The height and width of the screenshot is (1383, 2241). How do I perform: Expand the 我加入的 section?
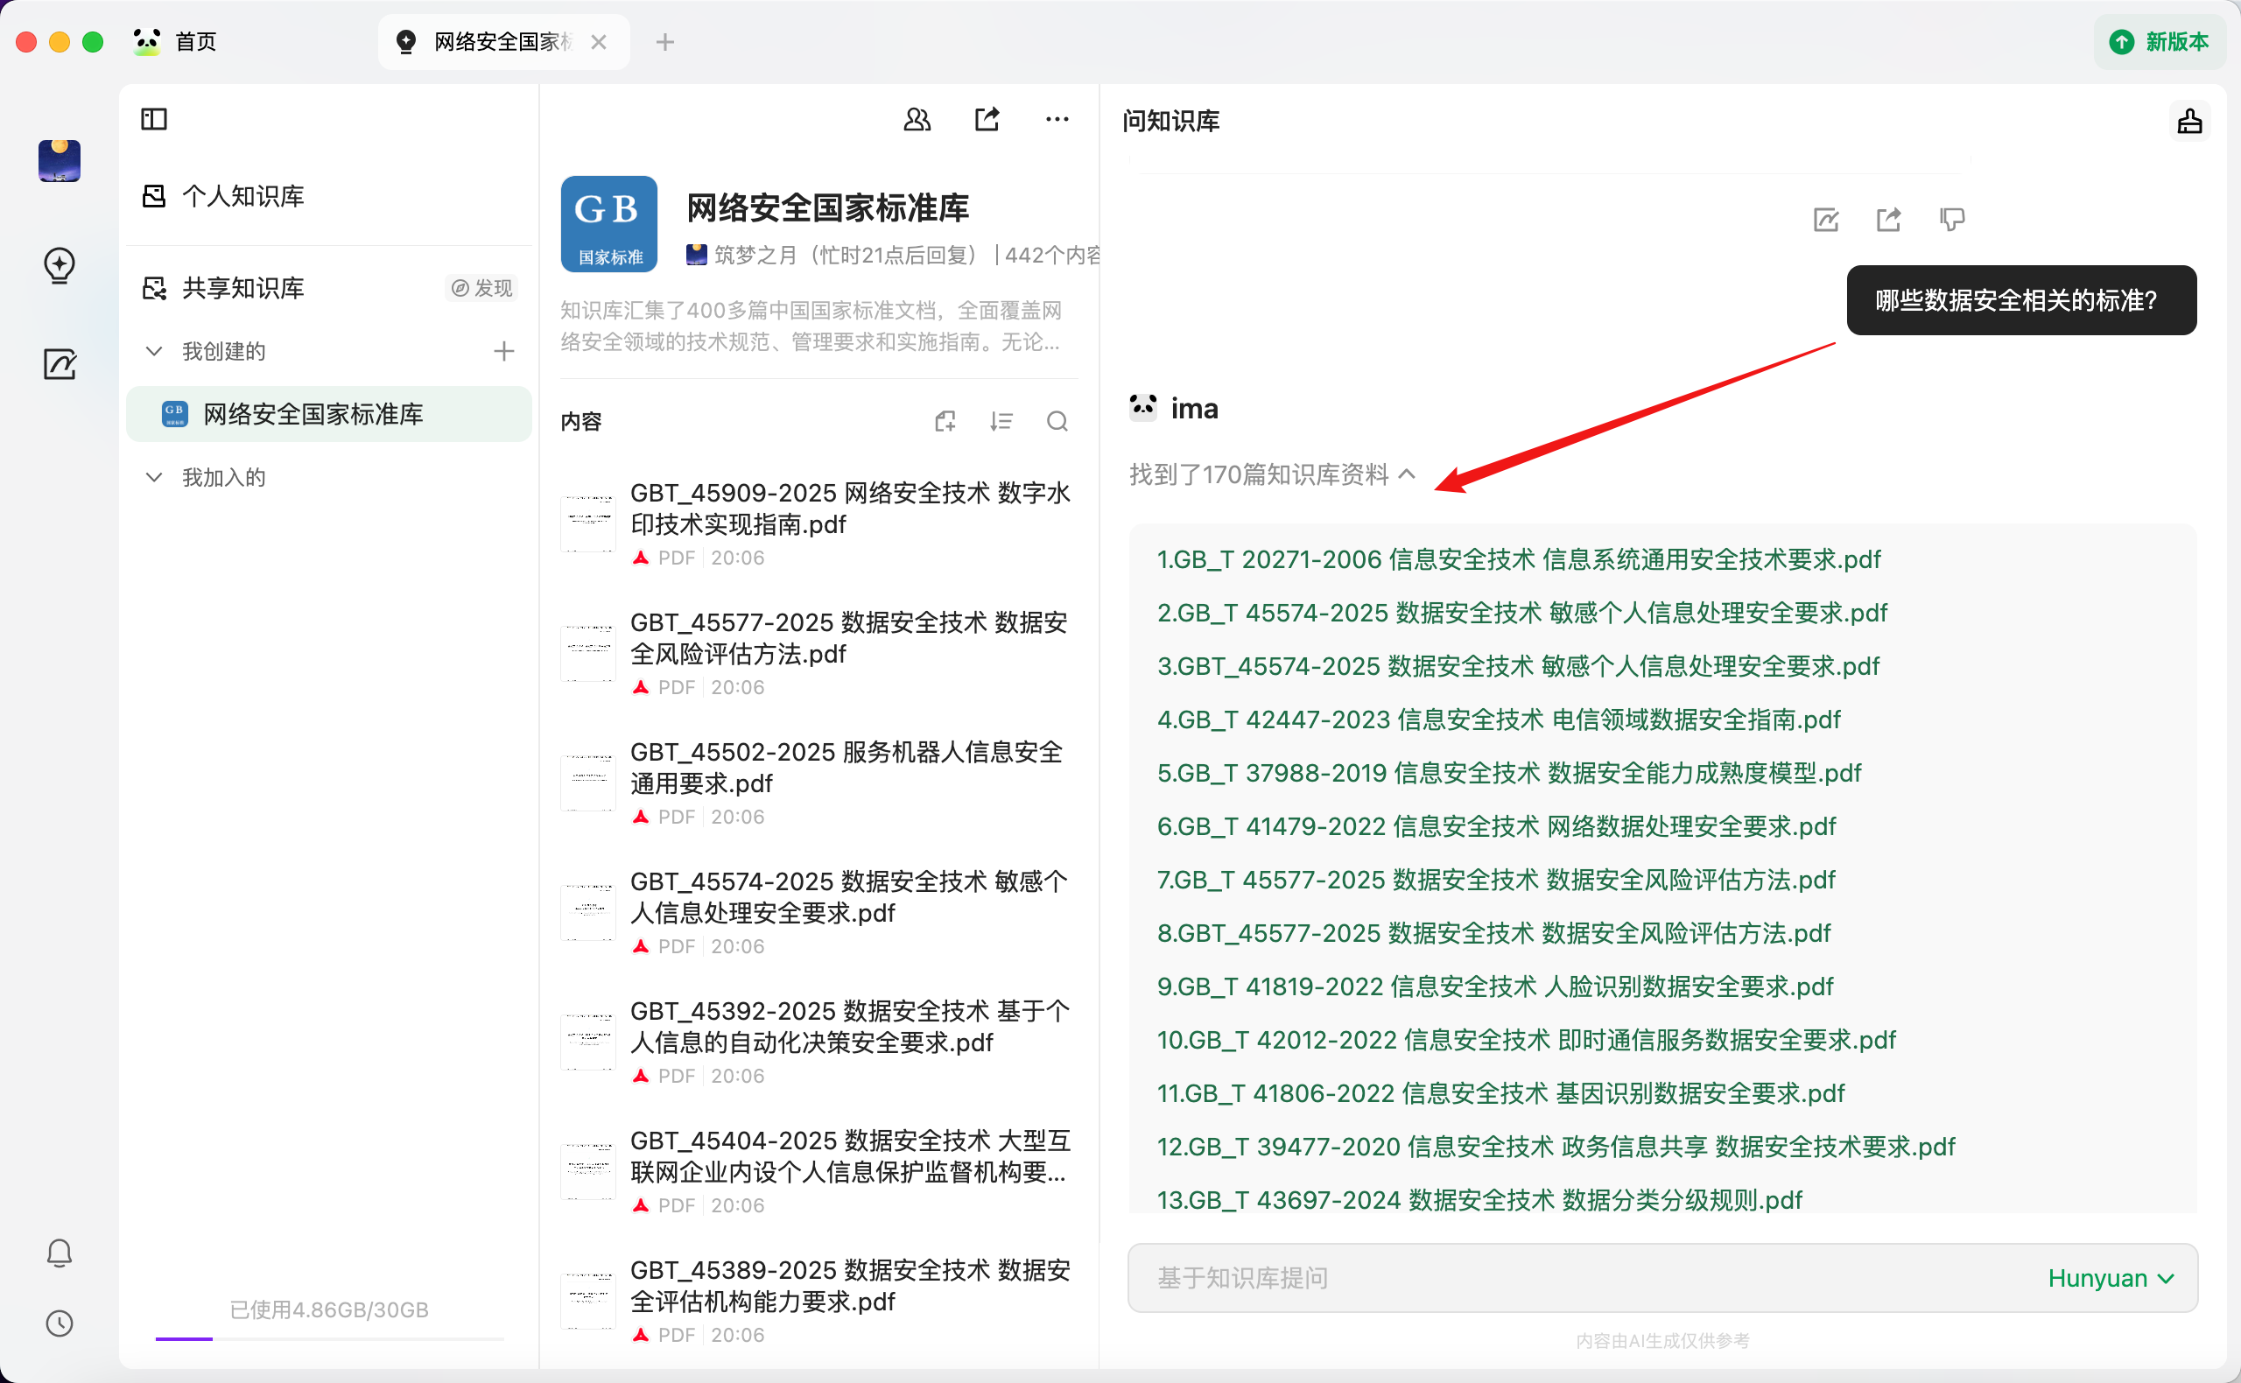pos(155,477)
